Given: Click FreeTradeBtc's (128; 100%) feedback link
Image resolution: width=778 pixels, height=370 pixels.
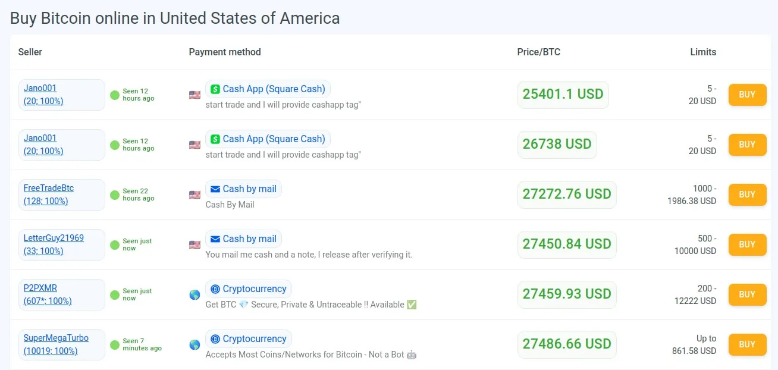Looking at the screenshot, I should pos(45,201).
